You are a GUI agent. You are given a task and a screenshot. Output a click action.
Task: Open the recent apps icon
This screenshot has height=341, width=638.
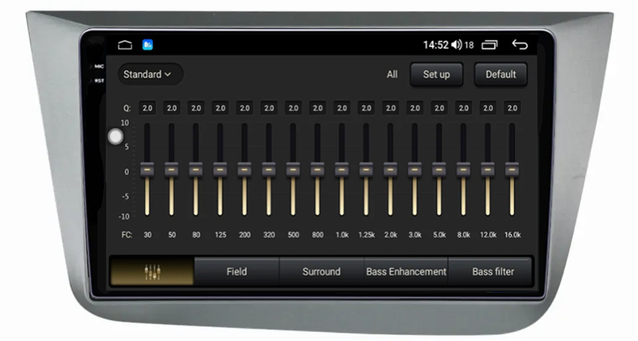490,45
